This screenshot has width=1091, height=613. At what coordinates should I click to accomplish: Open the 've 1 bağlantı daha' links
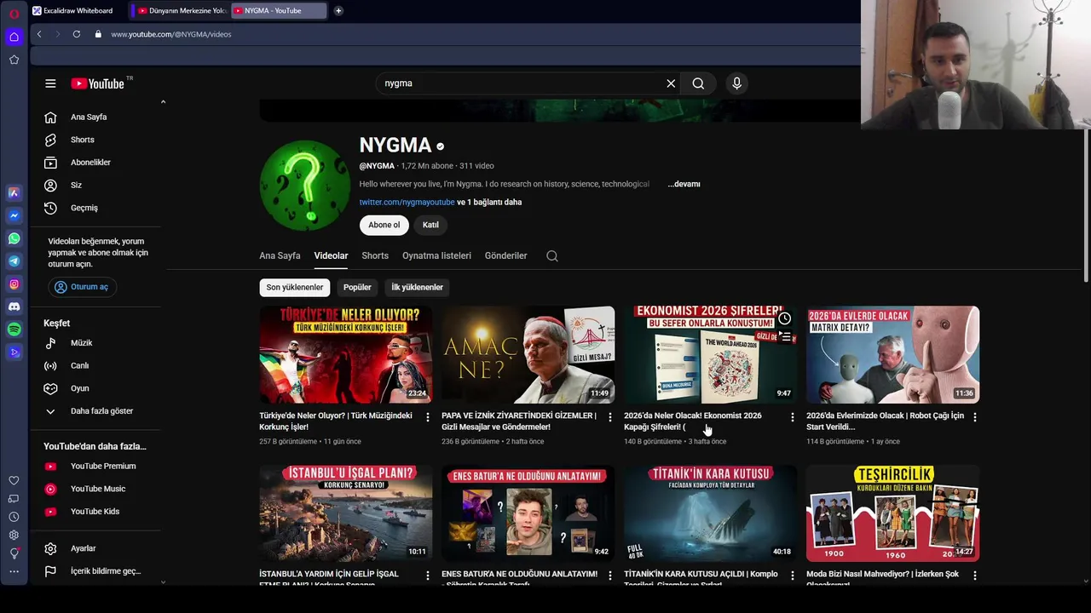489,203
